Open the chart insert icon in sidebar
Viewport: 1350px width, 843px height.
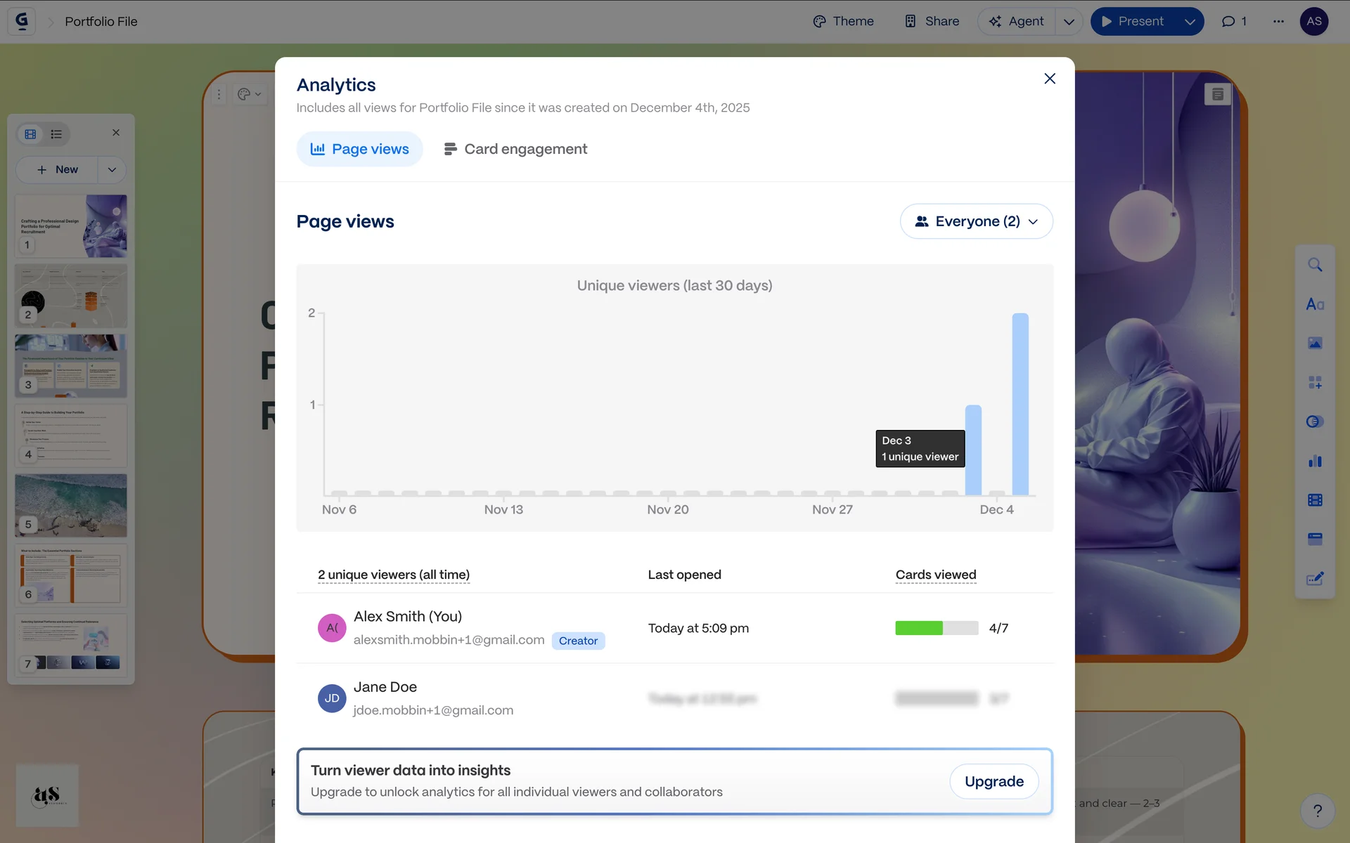pos(1315,461)
